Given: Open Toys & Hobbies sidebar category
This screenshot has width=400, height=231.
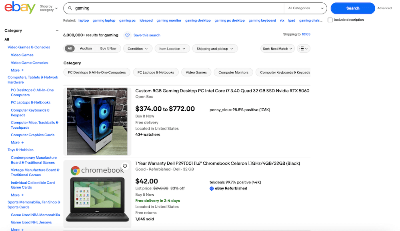Looking at the screenshot, I should point(20,150).
